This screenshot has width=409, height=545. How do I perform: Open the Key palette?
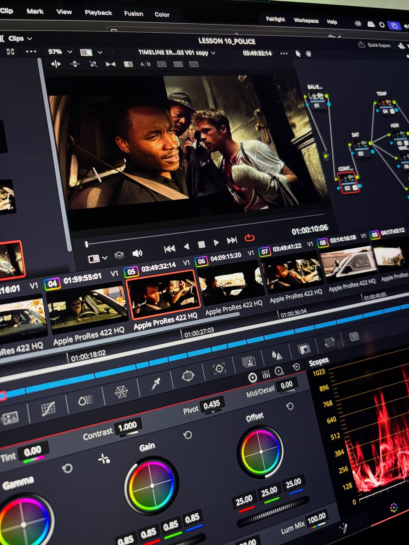coord(304,349)
